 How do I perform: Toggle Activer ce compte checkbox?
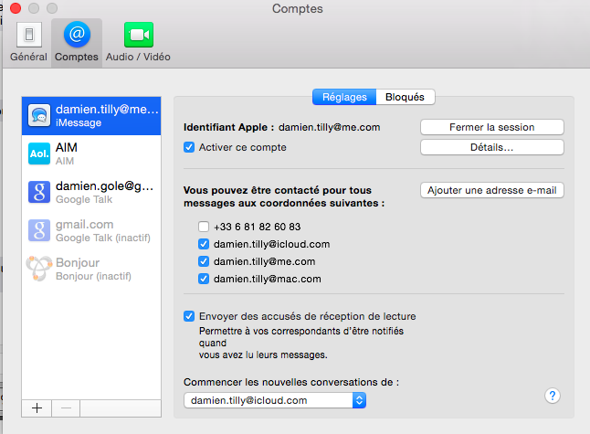click(x=189, y=147)
